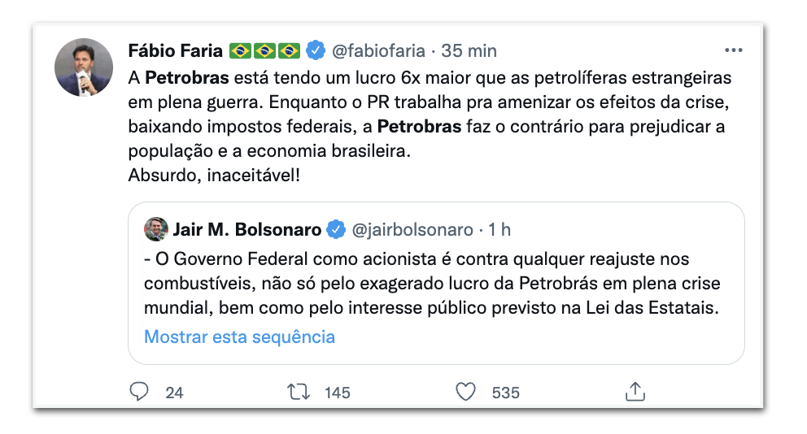
Task: Click the Jair M. Bolsonaro name
Action: 247,229
